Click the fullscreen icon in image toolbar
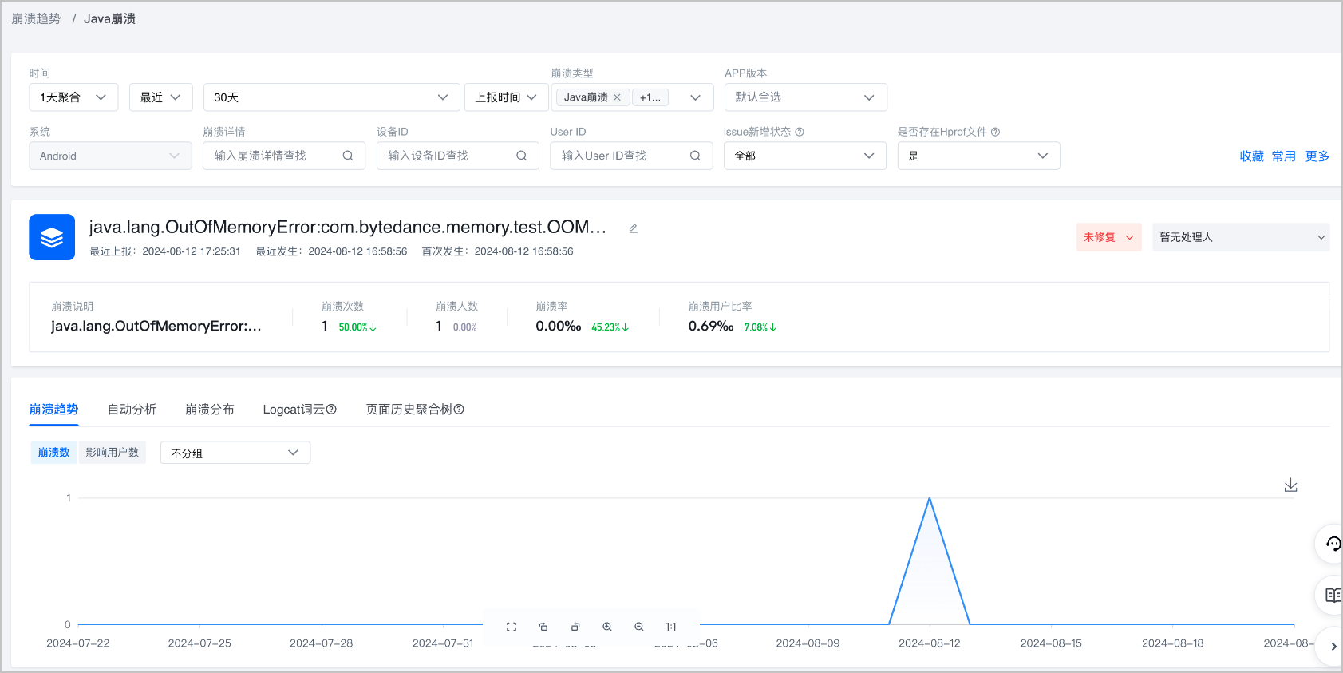 click(512, 627)
